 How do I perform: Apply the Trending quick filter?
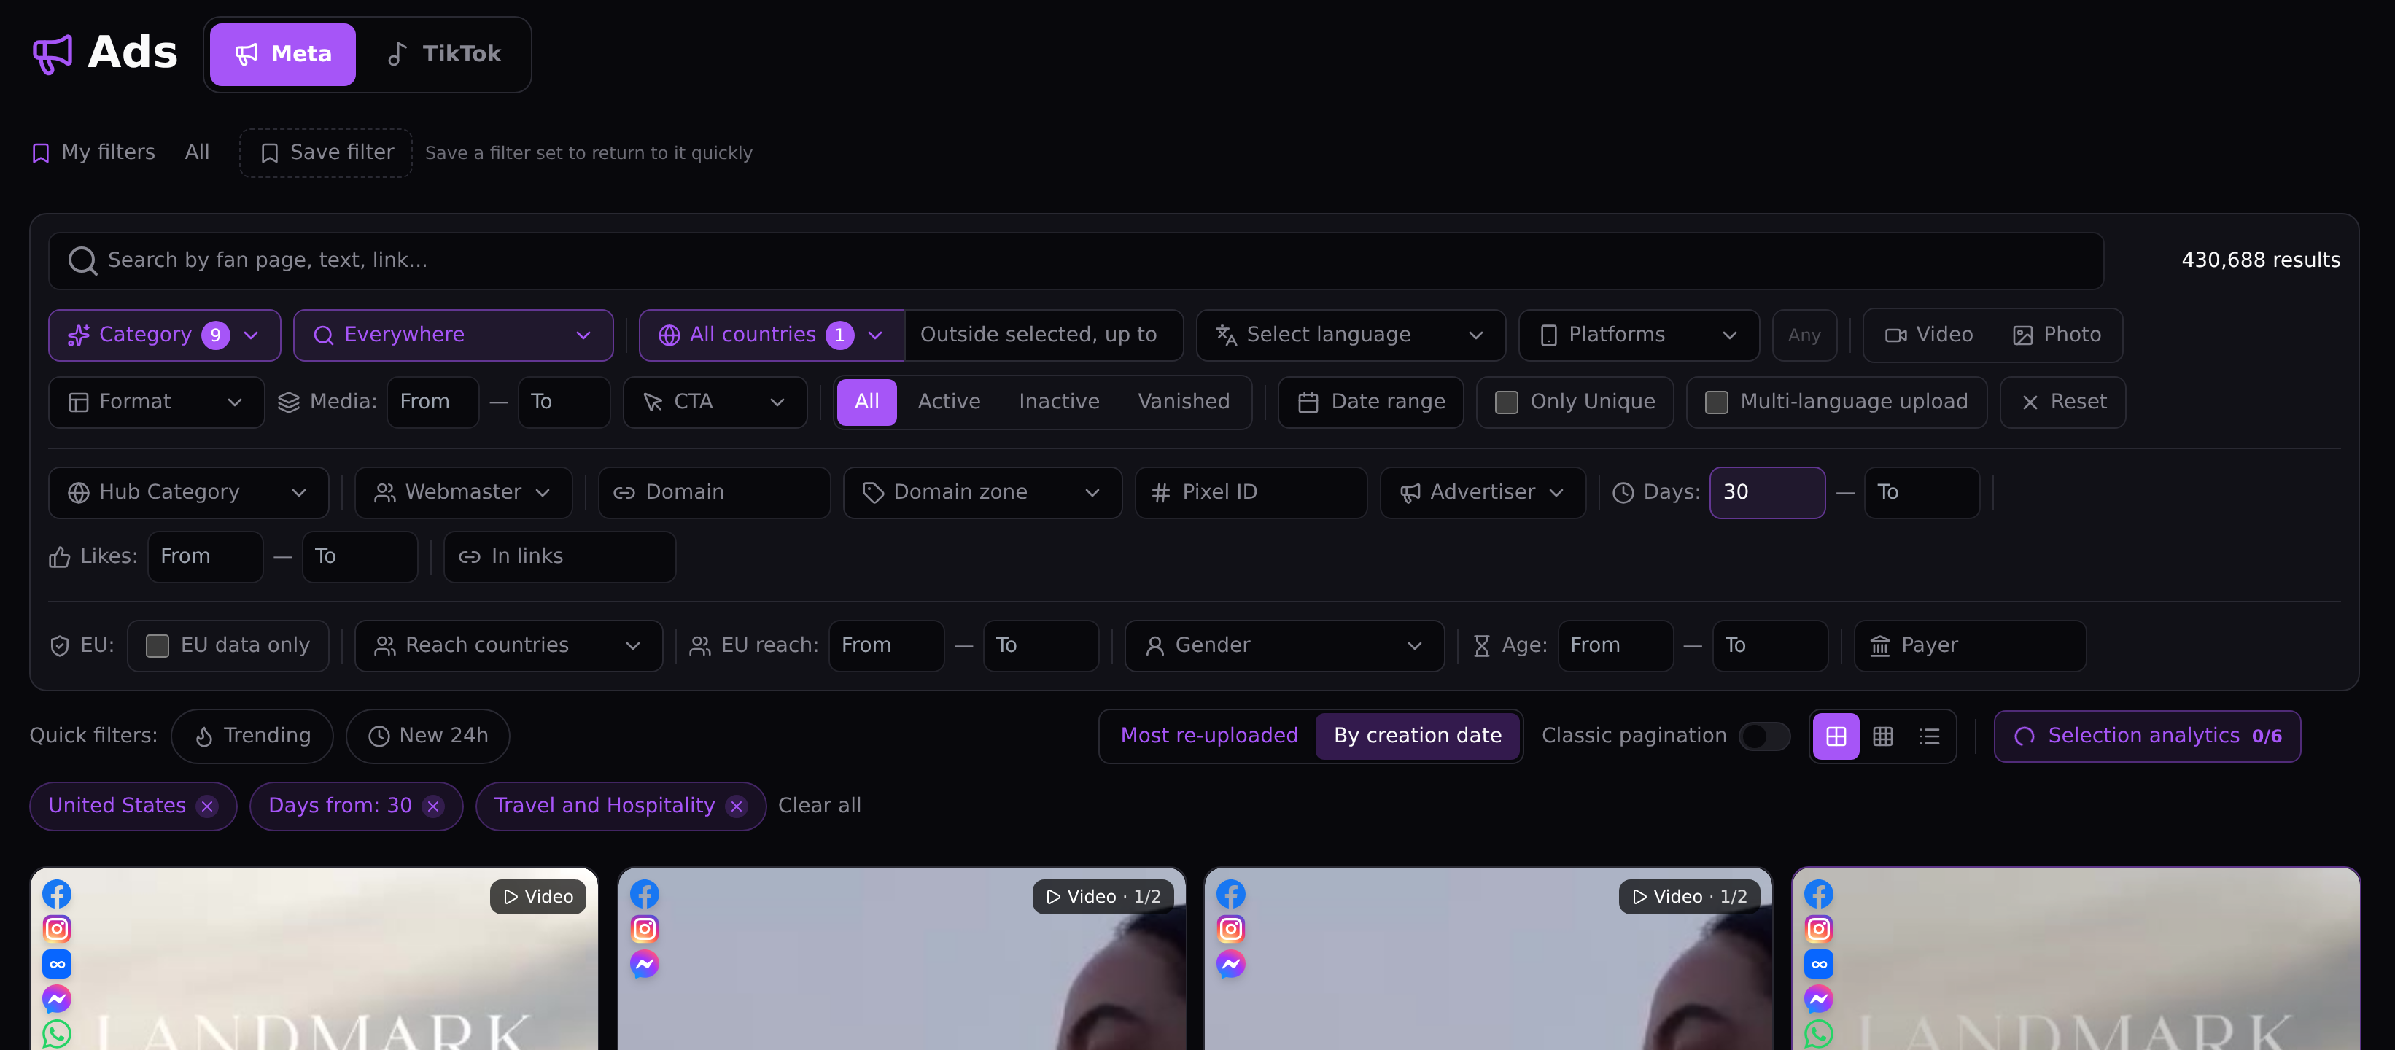pos(252,737)
